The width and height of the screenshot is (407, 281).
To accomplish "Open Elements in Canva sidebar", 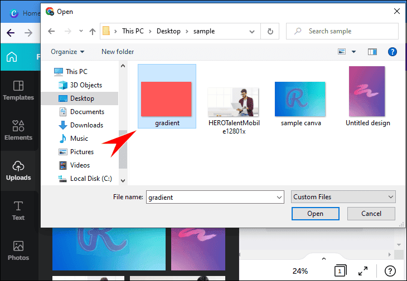I will point(18,130).
